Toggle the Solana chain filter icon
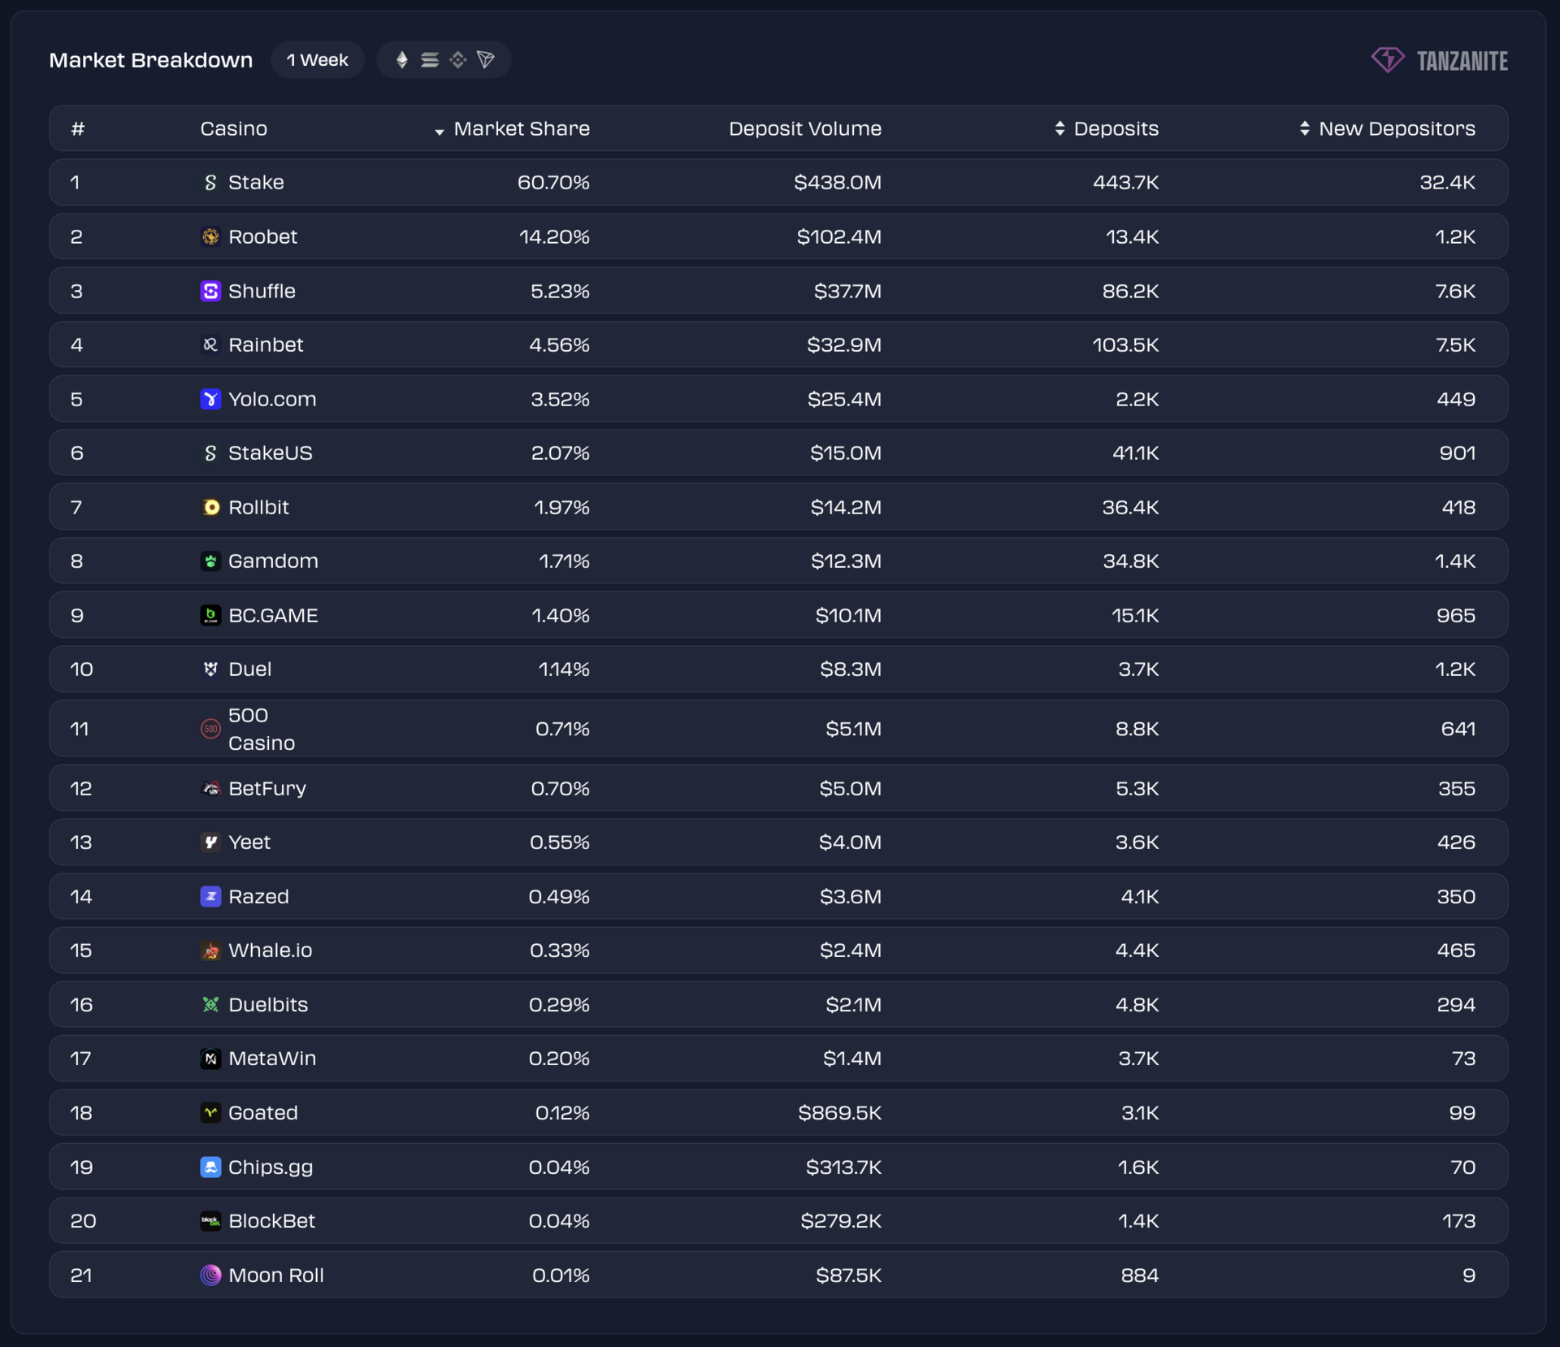Viewport: 1560px width, 1347px height. (430, 60)
